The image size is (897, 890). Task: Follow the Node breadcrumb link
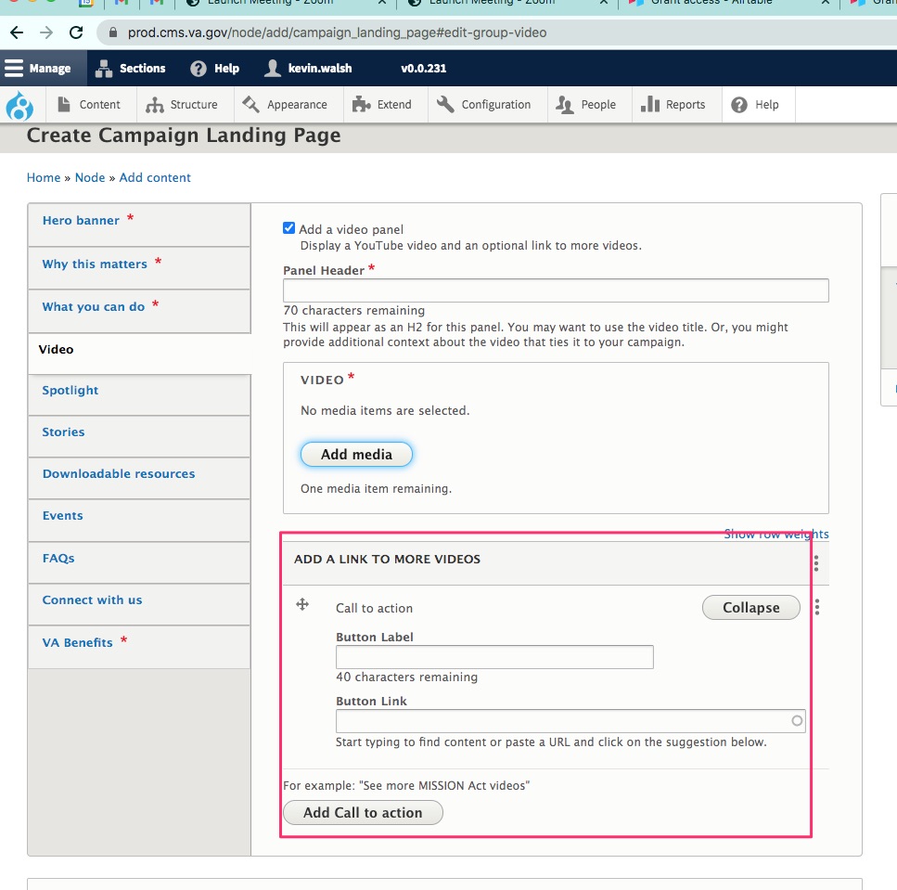click(x=90, y=177)
